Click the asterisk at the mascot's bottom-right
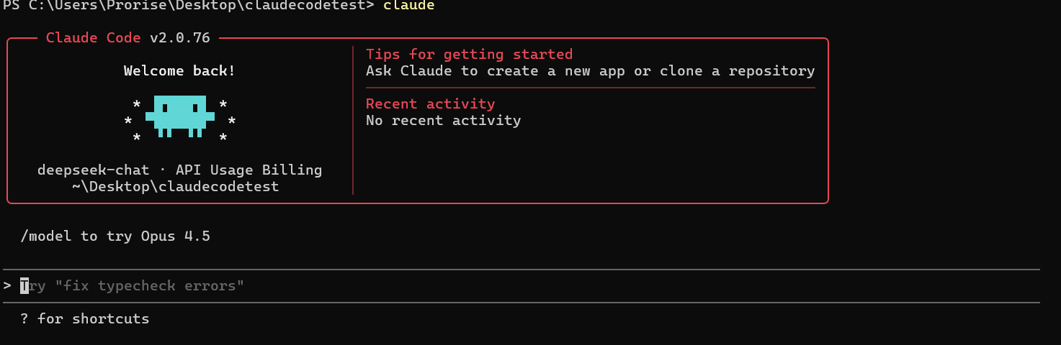The height and width of the screenshot is (345, 1061). (x=223, y=138)
